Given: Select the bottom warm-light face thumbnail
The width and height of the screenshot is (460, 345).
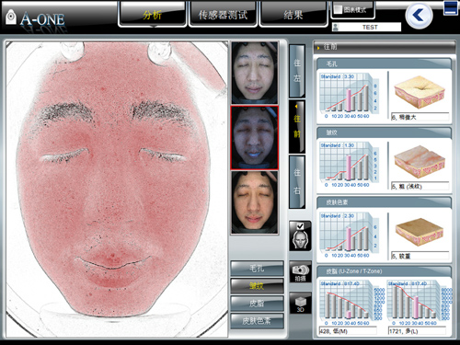Looking at the screenshot, I should 254,202.
